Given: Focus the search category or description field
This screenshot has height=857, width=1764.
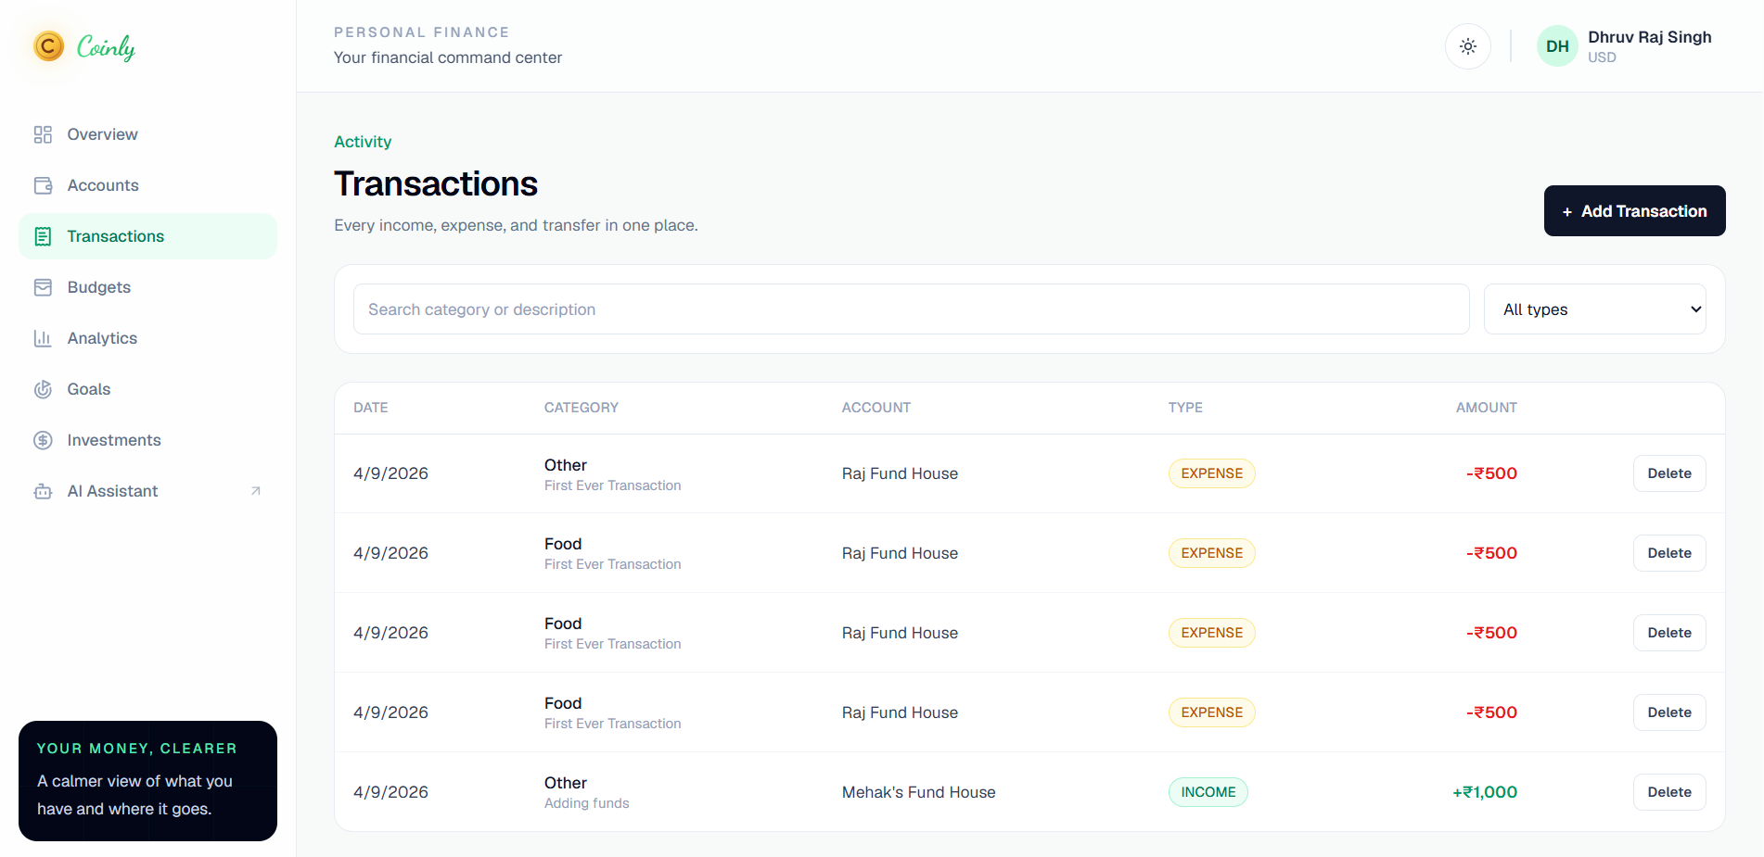Looking at the screenshot, I should click(911, 309).
